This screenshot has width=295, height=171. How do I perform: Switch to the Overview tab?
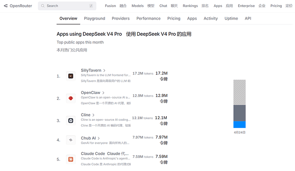68,18
